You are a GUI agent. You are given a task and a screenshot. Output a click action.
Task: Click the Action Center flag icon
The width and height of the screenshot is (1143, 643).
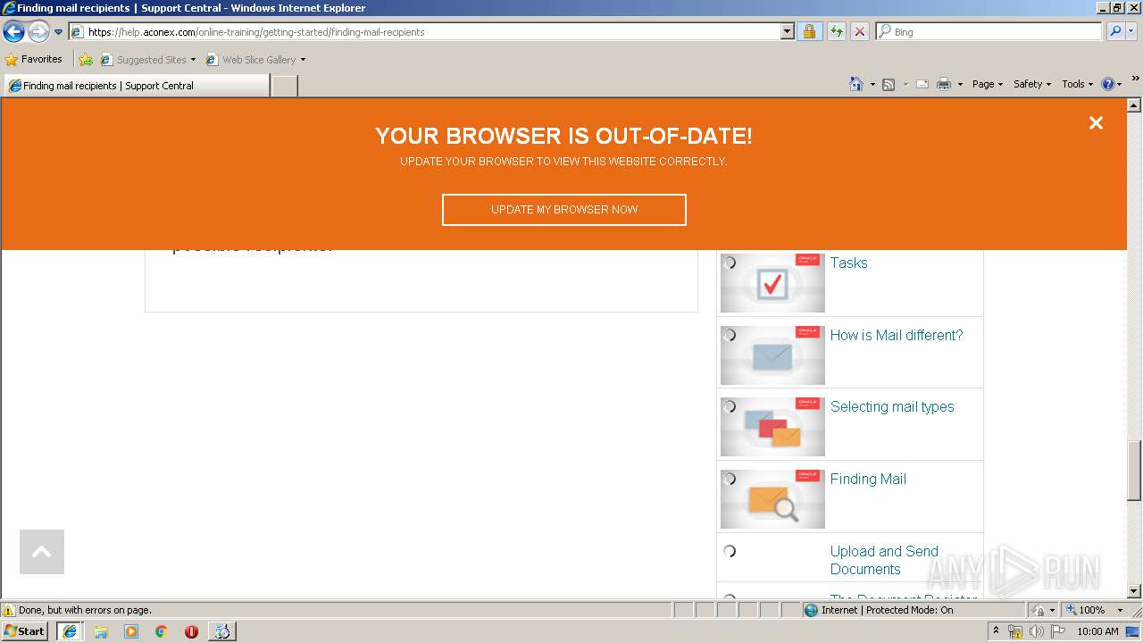(1058, 631)
